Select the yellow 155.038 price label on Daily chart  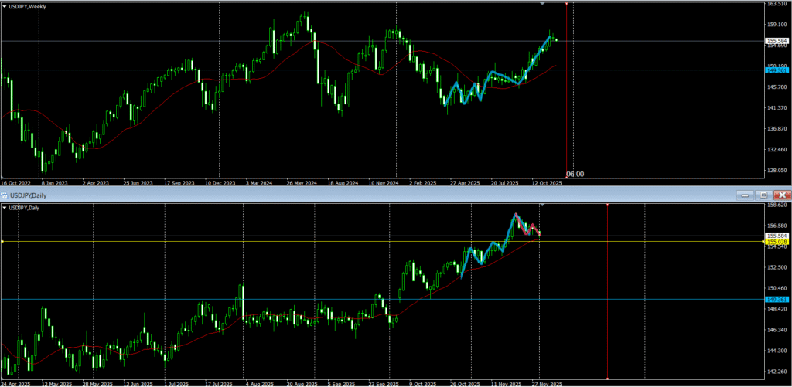tap(776, 242)
